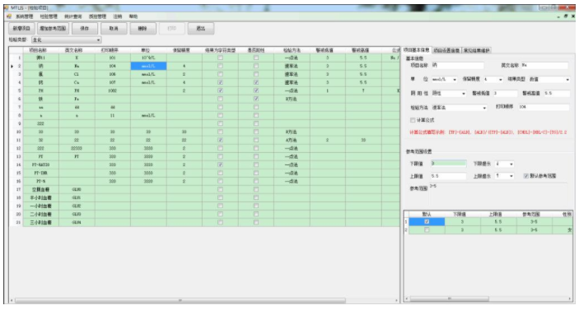Screen dimensions: 579x310
Task: Click the MTLIS app icon in menu bar
Action: click(8, 16)
